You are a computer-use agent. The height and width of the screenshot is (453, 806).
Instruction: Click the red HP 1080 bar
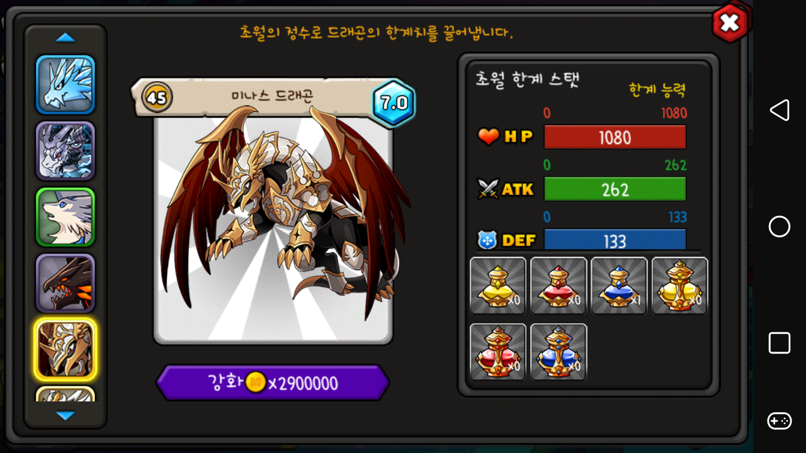(615, 137)
